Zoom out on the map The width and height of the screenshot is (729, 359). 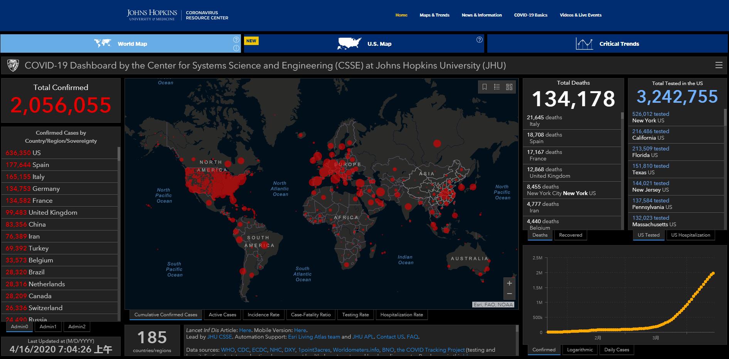tap(509, 294)
